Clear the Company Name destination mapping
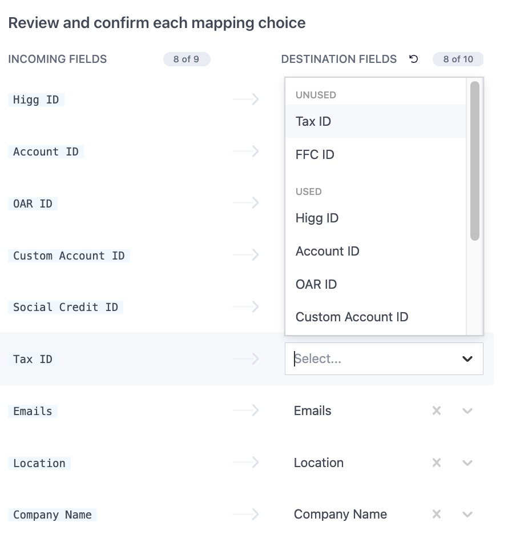508x550 pixels. [x=436, y=514]
